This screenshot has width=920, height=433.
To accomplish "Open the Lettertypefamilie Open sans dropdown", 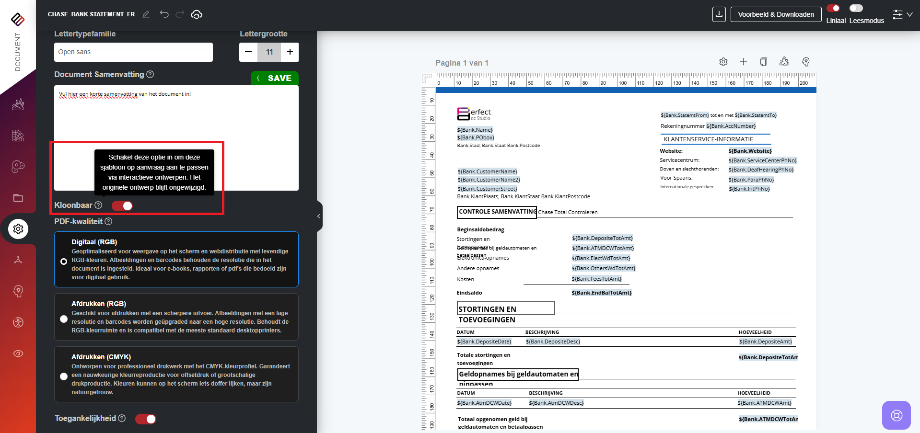I will click(x=133, y=52).
